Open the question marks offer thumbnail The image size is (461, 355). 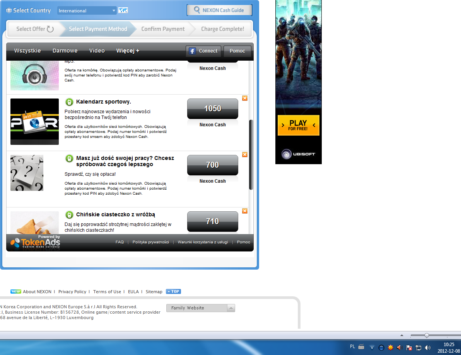pos(27,173)
